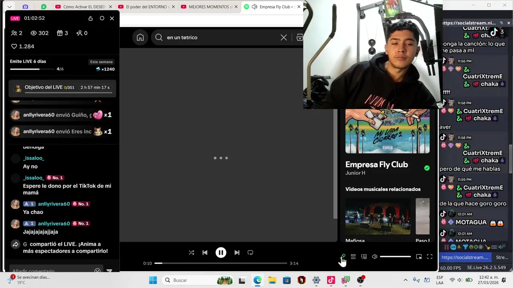Screen dimensions: 513x288
Task: Toggle the lyrics microphone icon
Action: tap(343, 256)
